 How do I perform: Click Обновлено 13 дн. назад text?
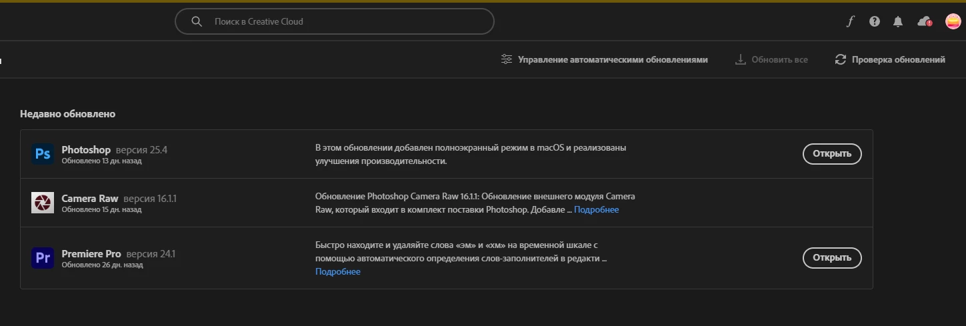101,161
